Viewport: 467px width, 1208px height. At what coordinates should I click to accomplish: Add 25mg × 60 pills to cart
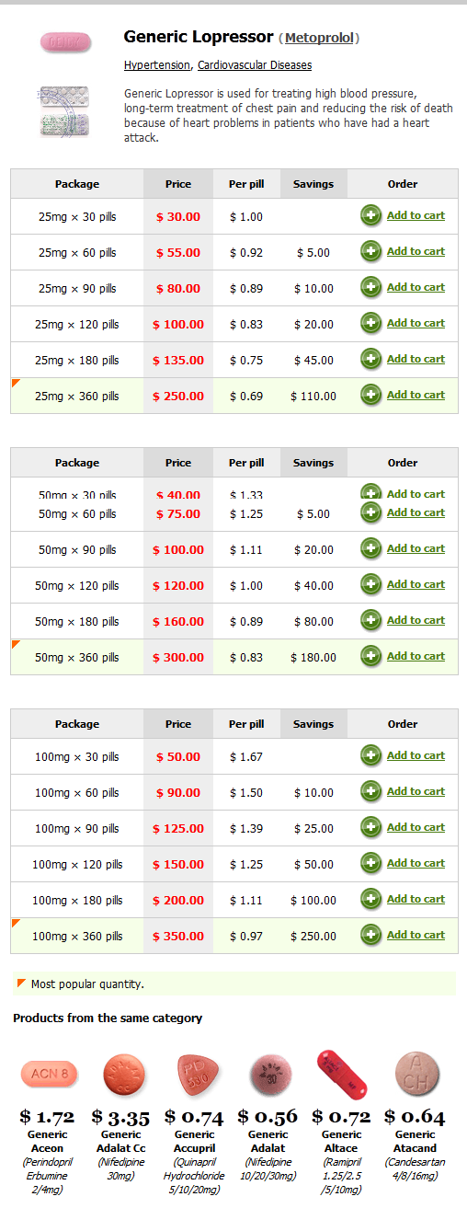click(x=416, y=251)
